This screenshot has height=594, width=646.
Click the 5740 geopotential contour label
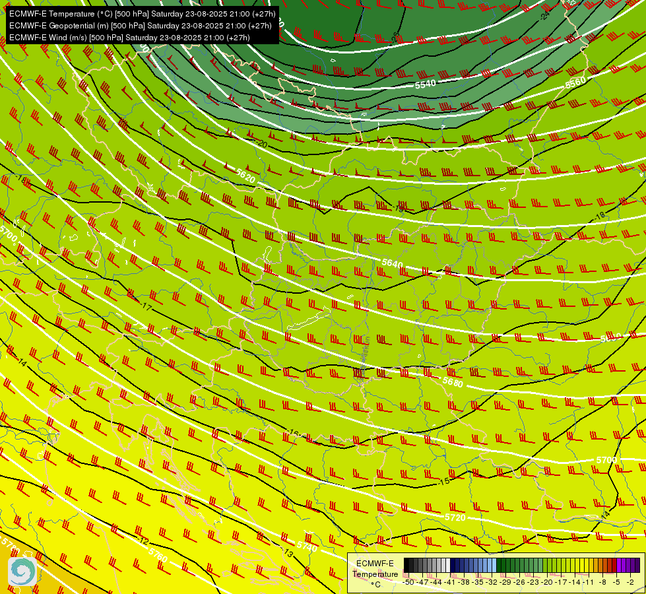pyautogui.click(x=307, y=546)
